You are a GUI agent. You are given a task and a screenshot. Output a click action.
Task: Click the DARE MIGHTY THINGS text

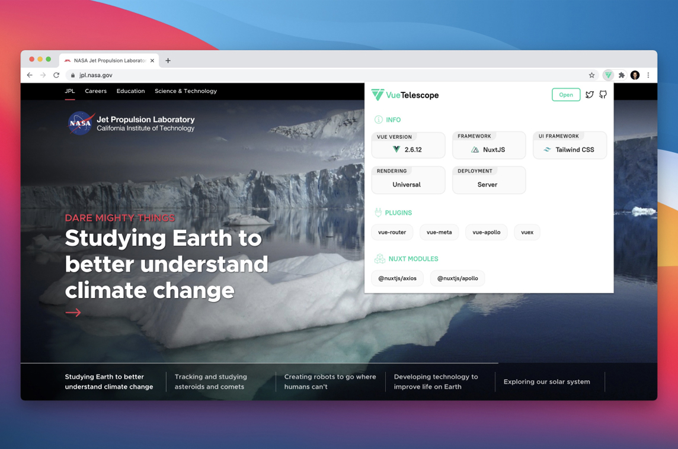(x=120, y=218)
